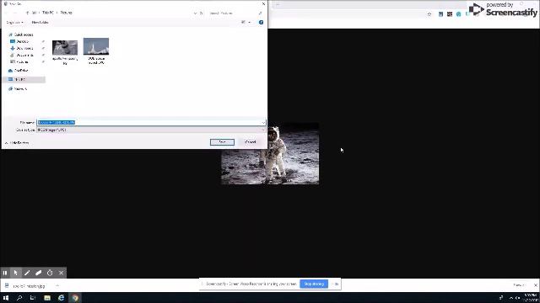Select the pen drawing tool in Screencastify toolbar
Screen dimensions: 540x303
[27, 273]
